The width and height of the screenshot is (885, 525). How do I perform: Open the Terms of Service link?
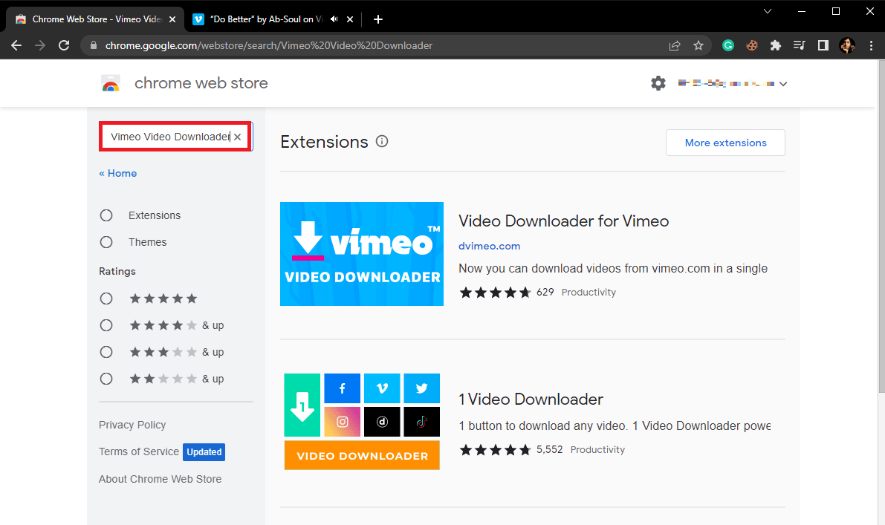[x=138, y=451]
